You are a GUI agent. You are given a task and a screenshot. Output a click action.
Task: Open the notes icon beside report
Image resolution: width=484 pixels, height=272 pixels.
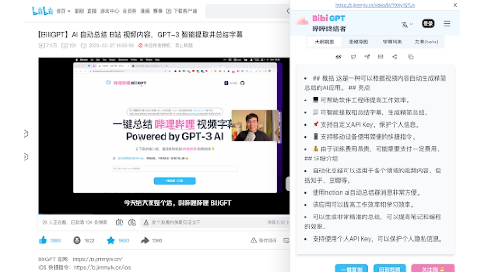tap(286, 241)
